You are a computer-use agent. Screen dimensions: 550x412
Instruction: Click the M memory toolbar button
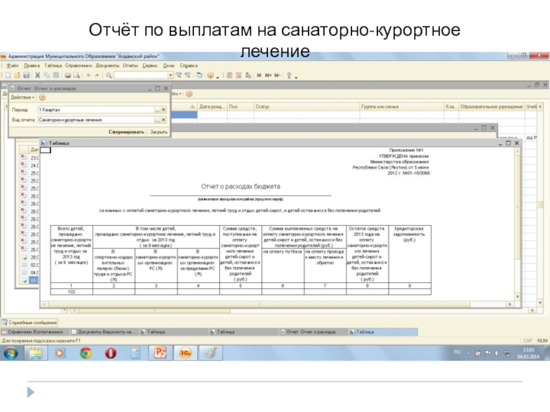click(259, 76)
